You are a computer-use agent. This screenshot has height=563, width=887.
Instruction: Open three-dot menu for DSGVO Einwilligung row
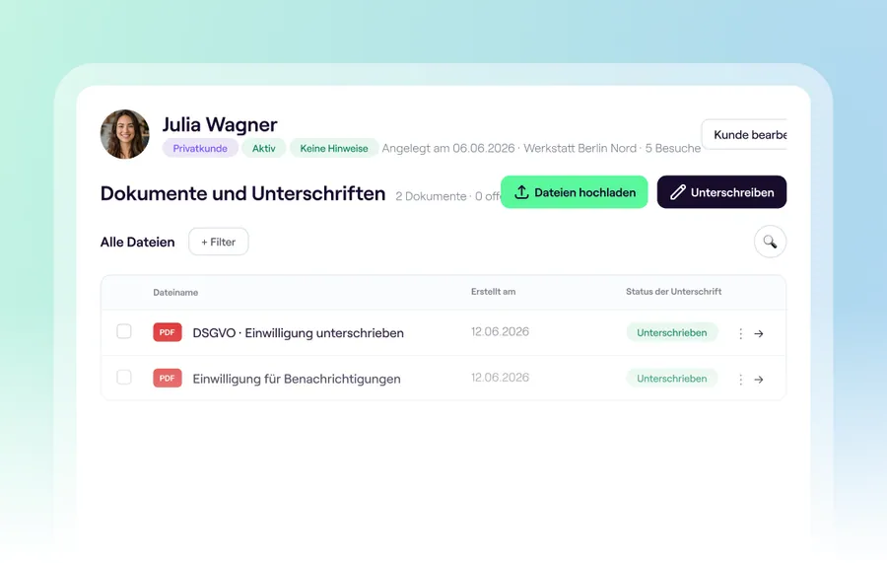tap(740, 334)
